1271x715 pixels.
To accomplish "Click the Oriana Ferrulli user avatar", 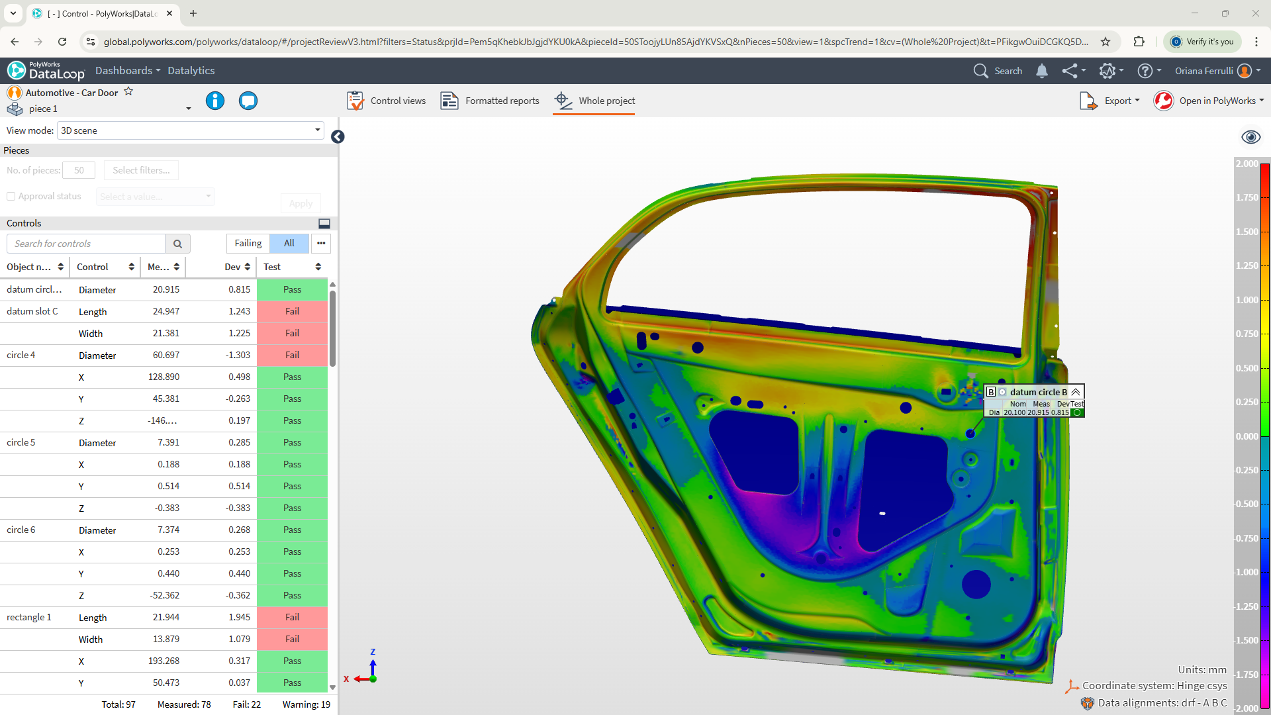I will coord(1244,71).
